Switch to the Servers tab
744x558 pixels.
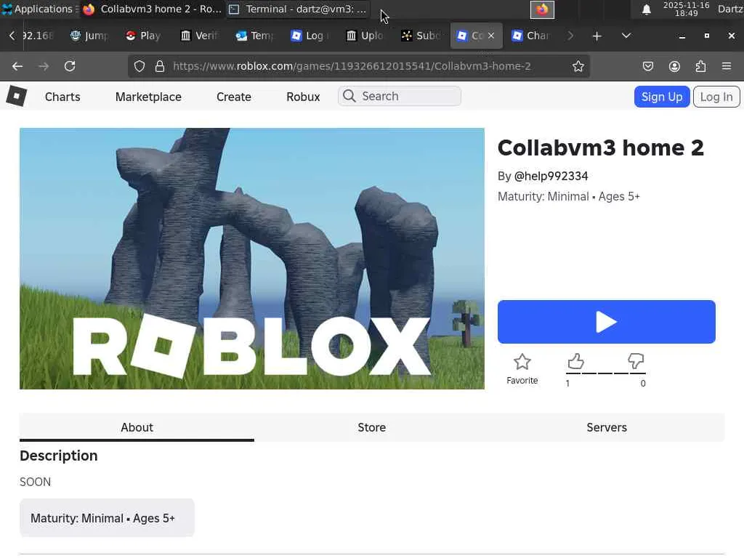(x=606, y=427)
